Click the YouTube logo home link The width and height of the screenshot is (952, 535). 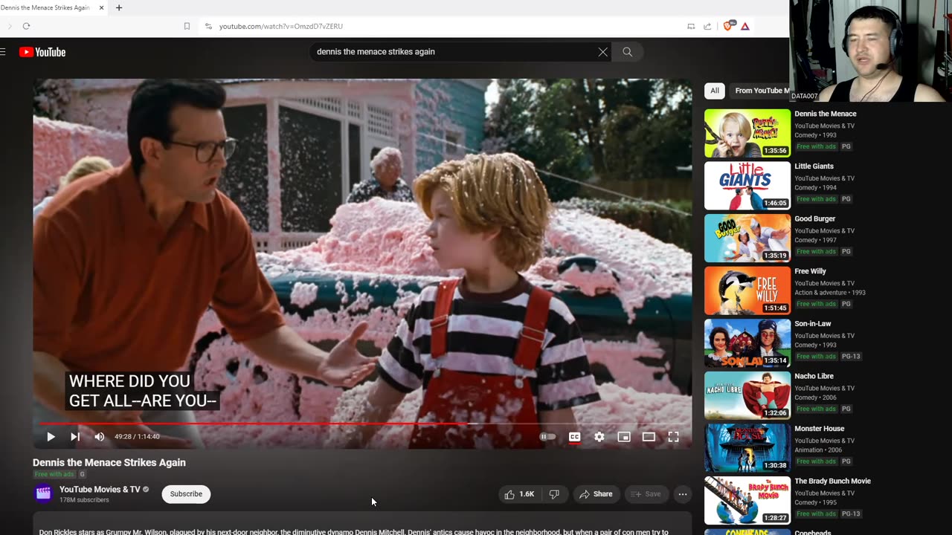click(x=42, y=52)
